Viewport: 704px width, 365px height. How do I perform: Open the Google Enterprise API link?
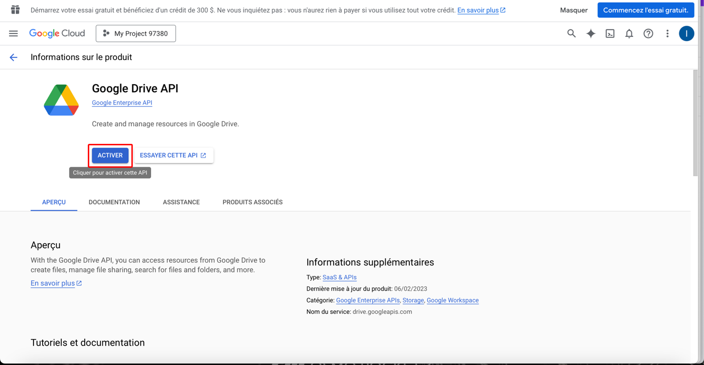pos(122,103)
